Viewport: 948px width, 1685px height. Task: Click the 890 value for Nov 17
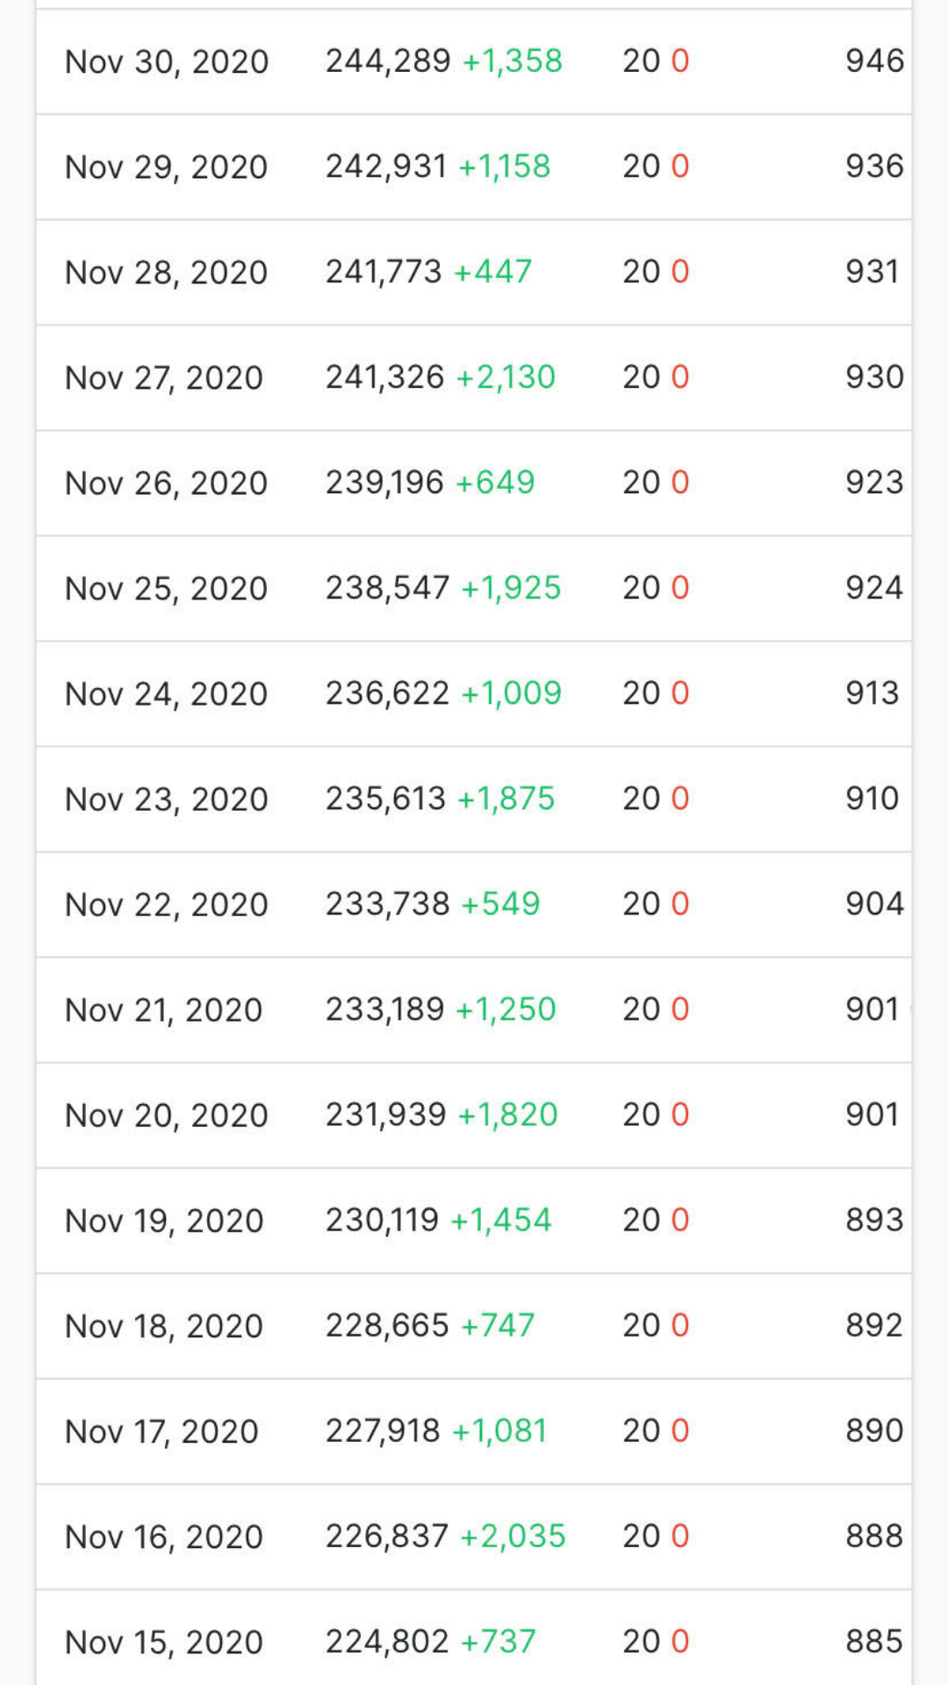(x=874, y=1430)
